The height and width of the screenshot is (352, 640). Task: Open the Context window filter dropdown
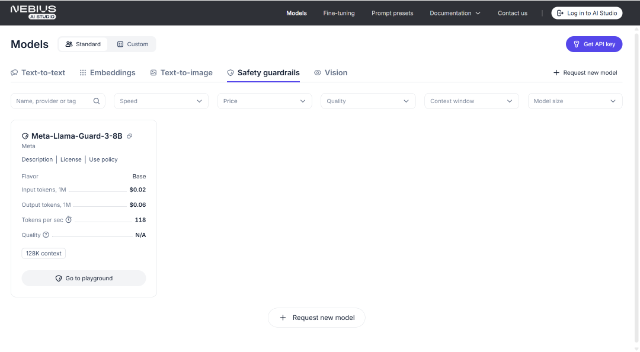(x=472, y=101)
